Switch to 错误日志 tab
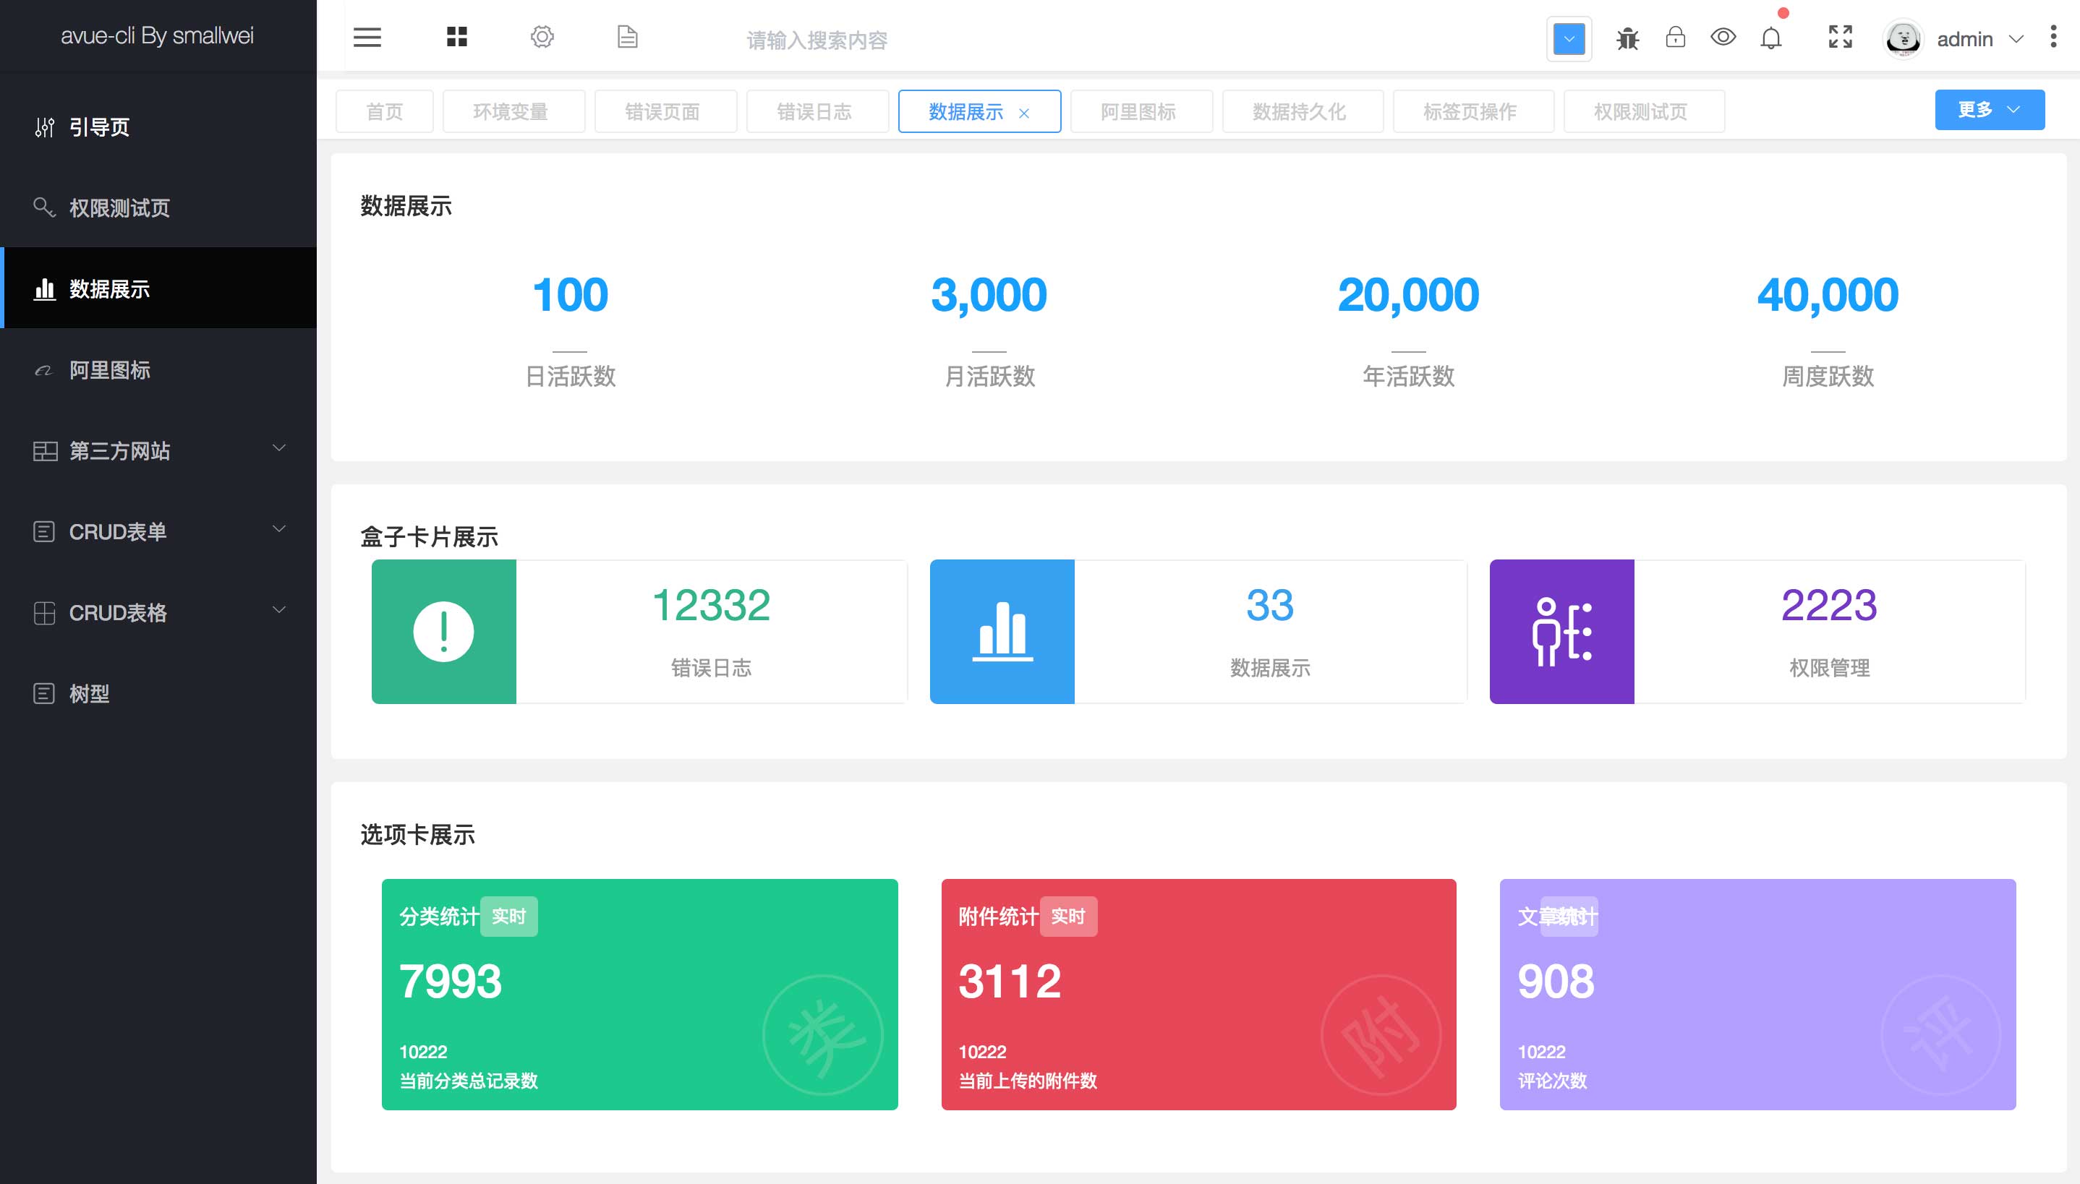The image size is (2080, 1184). (817, 111)
